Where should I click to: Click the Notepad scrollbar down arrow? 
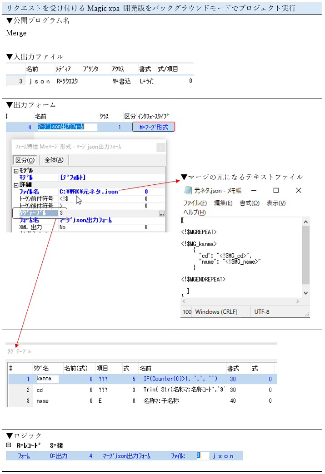306,293
